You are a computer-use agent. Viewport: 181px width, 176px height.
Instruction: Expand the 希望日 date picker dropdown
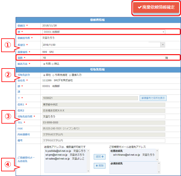[x=163, y=45]
